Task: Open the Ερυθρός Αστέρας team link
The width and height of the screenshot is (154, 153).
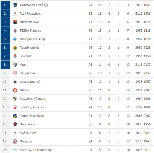Action: click(x=32, y=107)
